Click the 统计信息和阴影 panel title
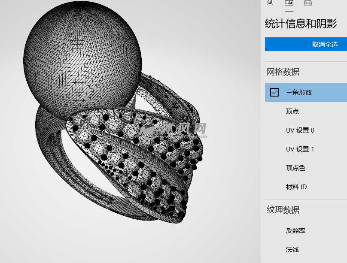The width and height of the screenshot is (347, 263). coord(301,24)
